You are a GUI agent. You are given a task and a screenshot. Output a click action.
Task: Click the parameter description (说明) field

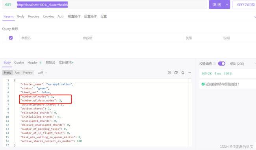tap(239, 38)
